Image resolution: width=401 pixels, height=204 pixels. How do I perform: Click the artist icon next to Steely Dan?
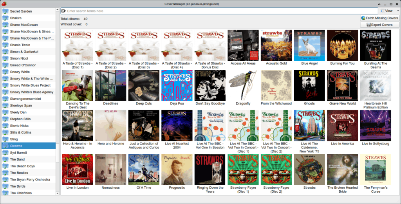coord(5,112)
